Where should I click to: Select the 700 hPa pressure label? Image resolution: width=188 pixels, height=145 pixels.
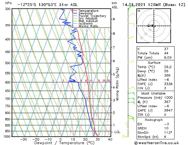(8, 99)
